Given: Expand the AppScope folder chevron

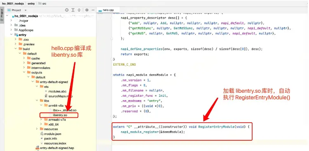Looking at the screenshot, I should pyautogui.click(x=12, y=30).
